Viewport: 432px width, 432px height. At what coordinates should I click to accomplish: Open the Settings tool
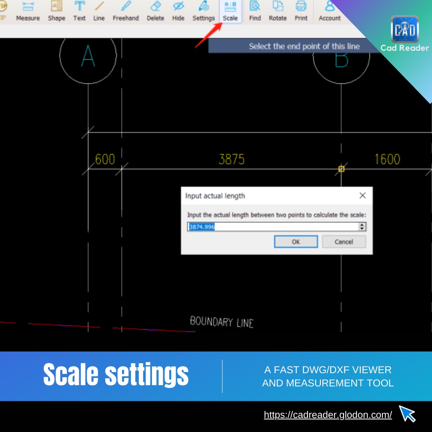click(x=204, y=11)
